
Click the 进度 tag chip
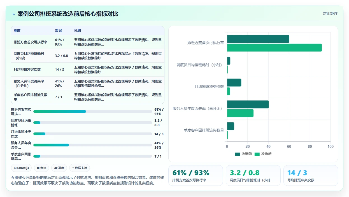[59, 168]
